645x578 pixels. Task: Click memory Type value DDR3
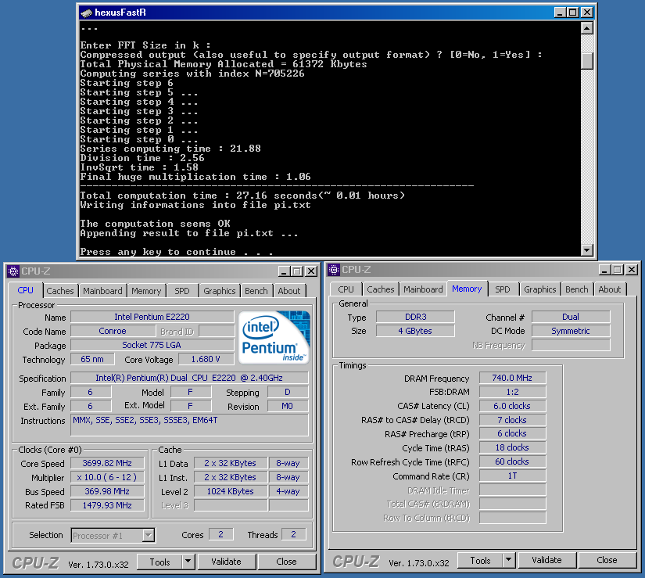(x=415, y=317)
